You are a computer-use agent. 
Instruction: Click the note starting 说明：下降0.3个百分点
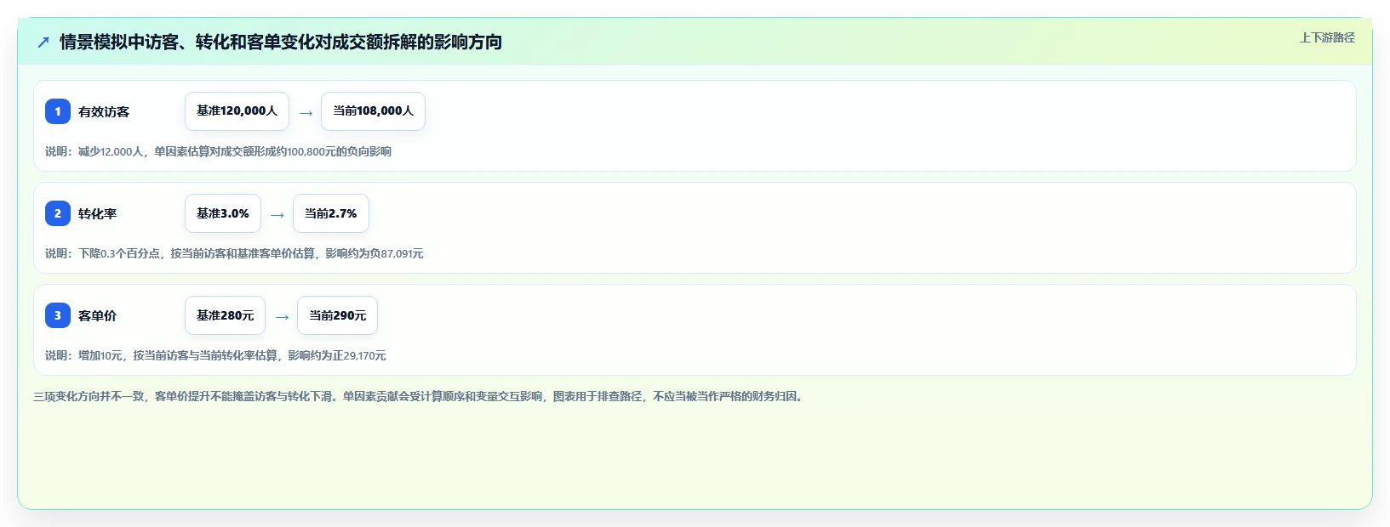click(x=234, y=253)
